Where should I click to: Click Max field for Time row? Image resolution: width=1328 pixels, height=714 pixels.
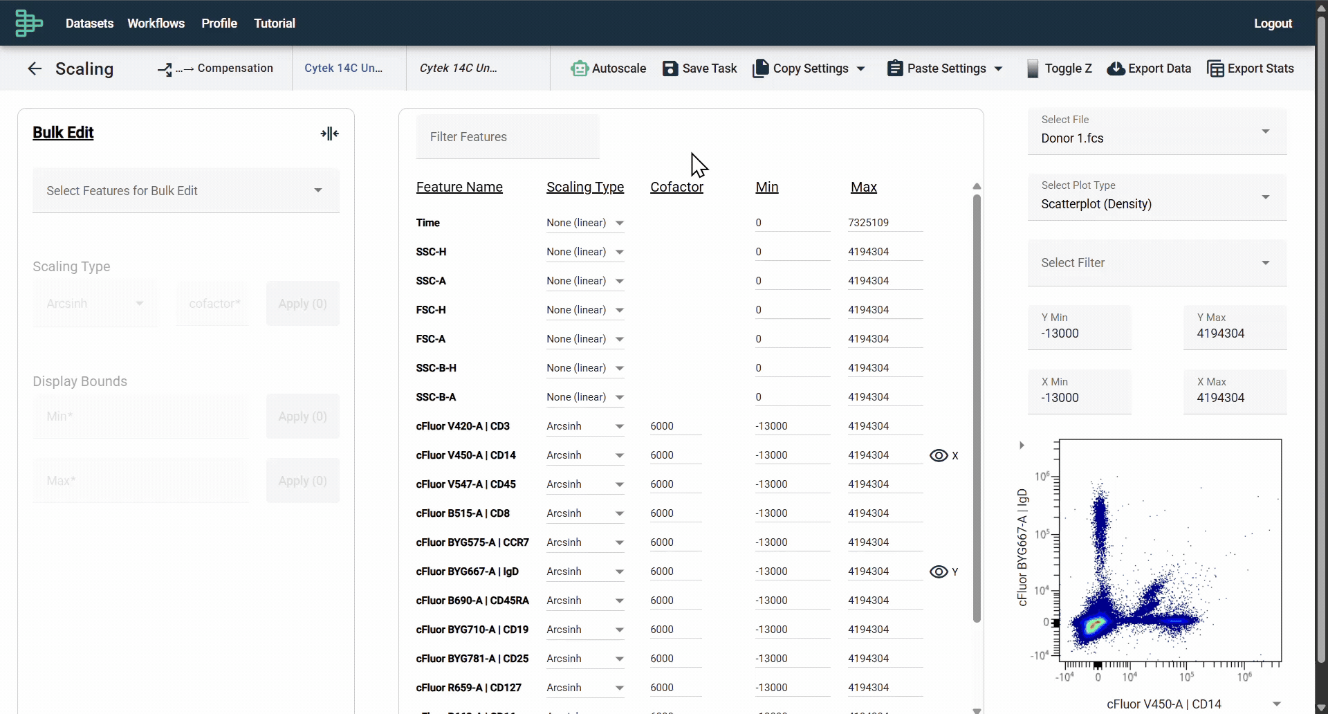point(885,223)
